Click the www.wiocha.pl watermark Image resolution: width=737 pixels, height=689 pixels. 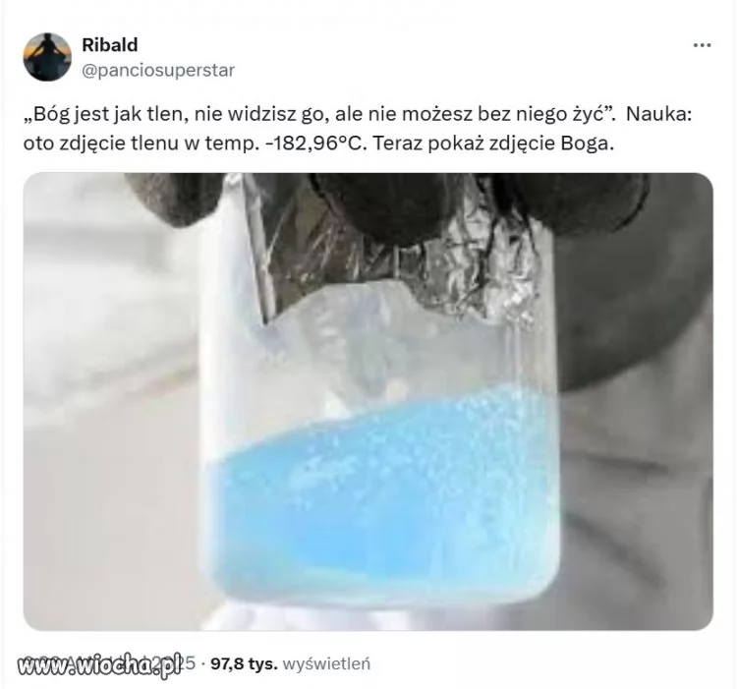98,664
